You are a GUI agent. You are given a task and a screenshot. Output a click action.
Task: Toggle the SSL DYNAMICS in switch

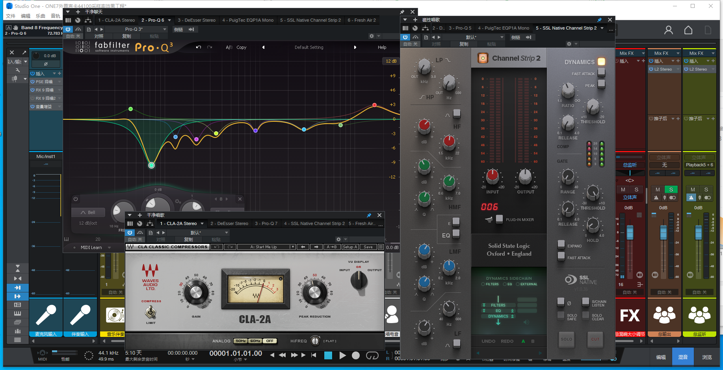pyautogui.click(x=601, y=62)
